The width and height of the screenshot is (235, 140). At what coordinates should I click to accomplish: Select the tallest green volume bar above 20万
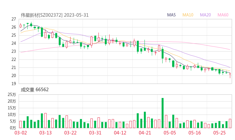coord(163,113)
